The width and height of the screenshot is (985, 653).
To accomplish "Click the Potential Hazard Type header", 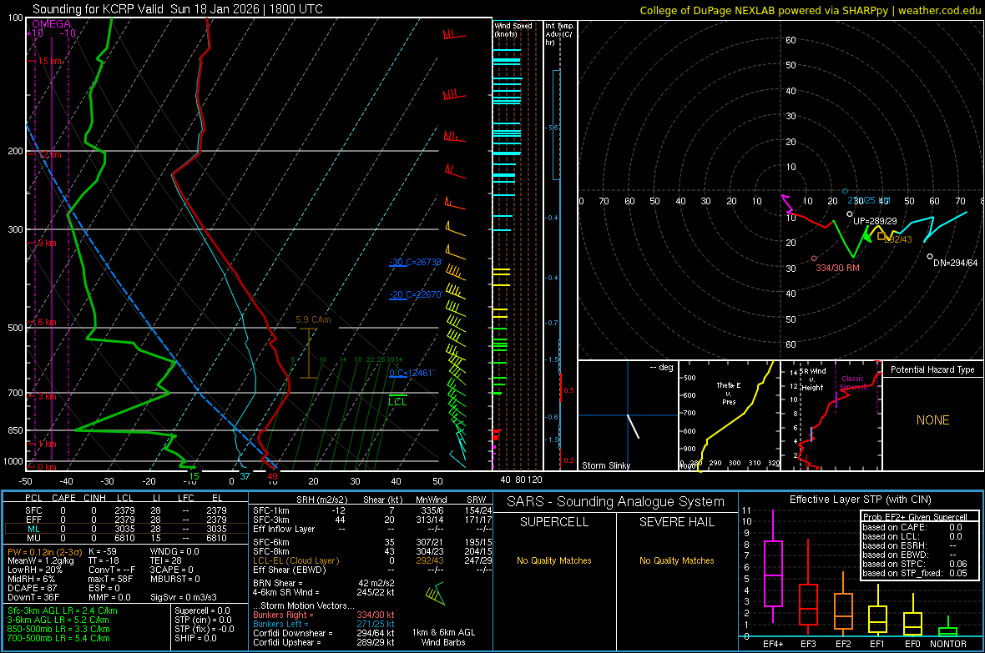I will pos(933,369).
